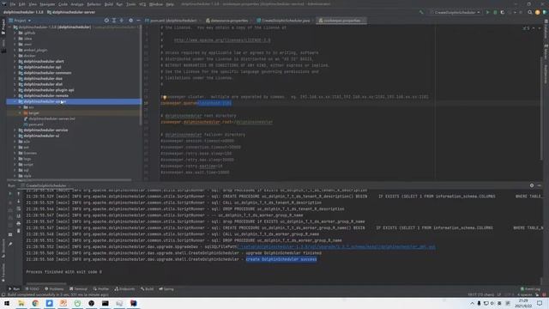This screenshot has height=309, width=549.
Task: Open Run panel settings gear
Action: click(532, 185)
